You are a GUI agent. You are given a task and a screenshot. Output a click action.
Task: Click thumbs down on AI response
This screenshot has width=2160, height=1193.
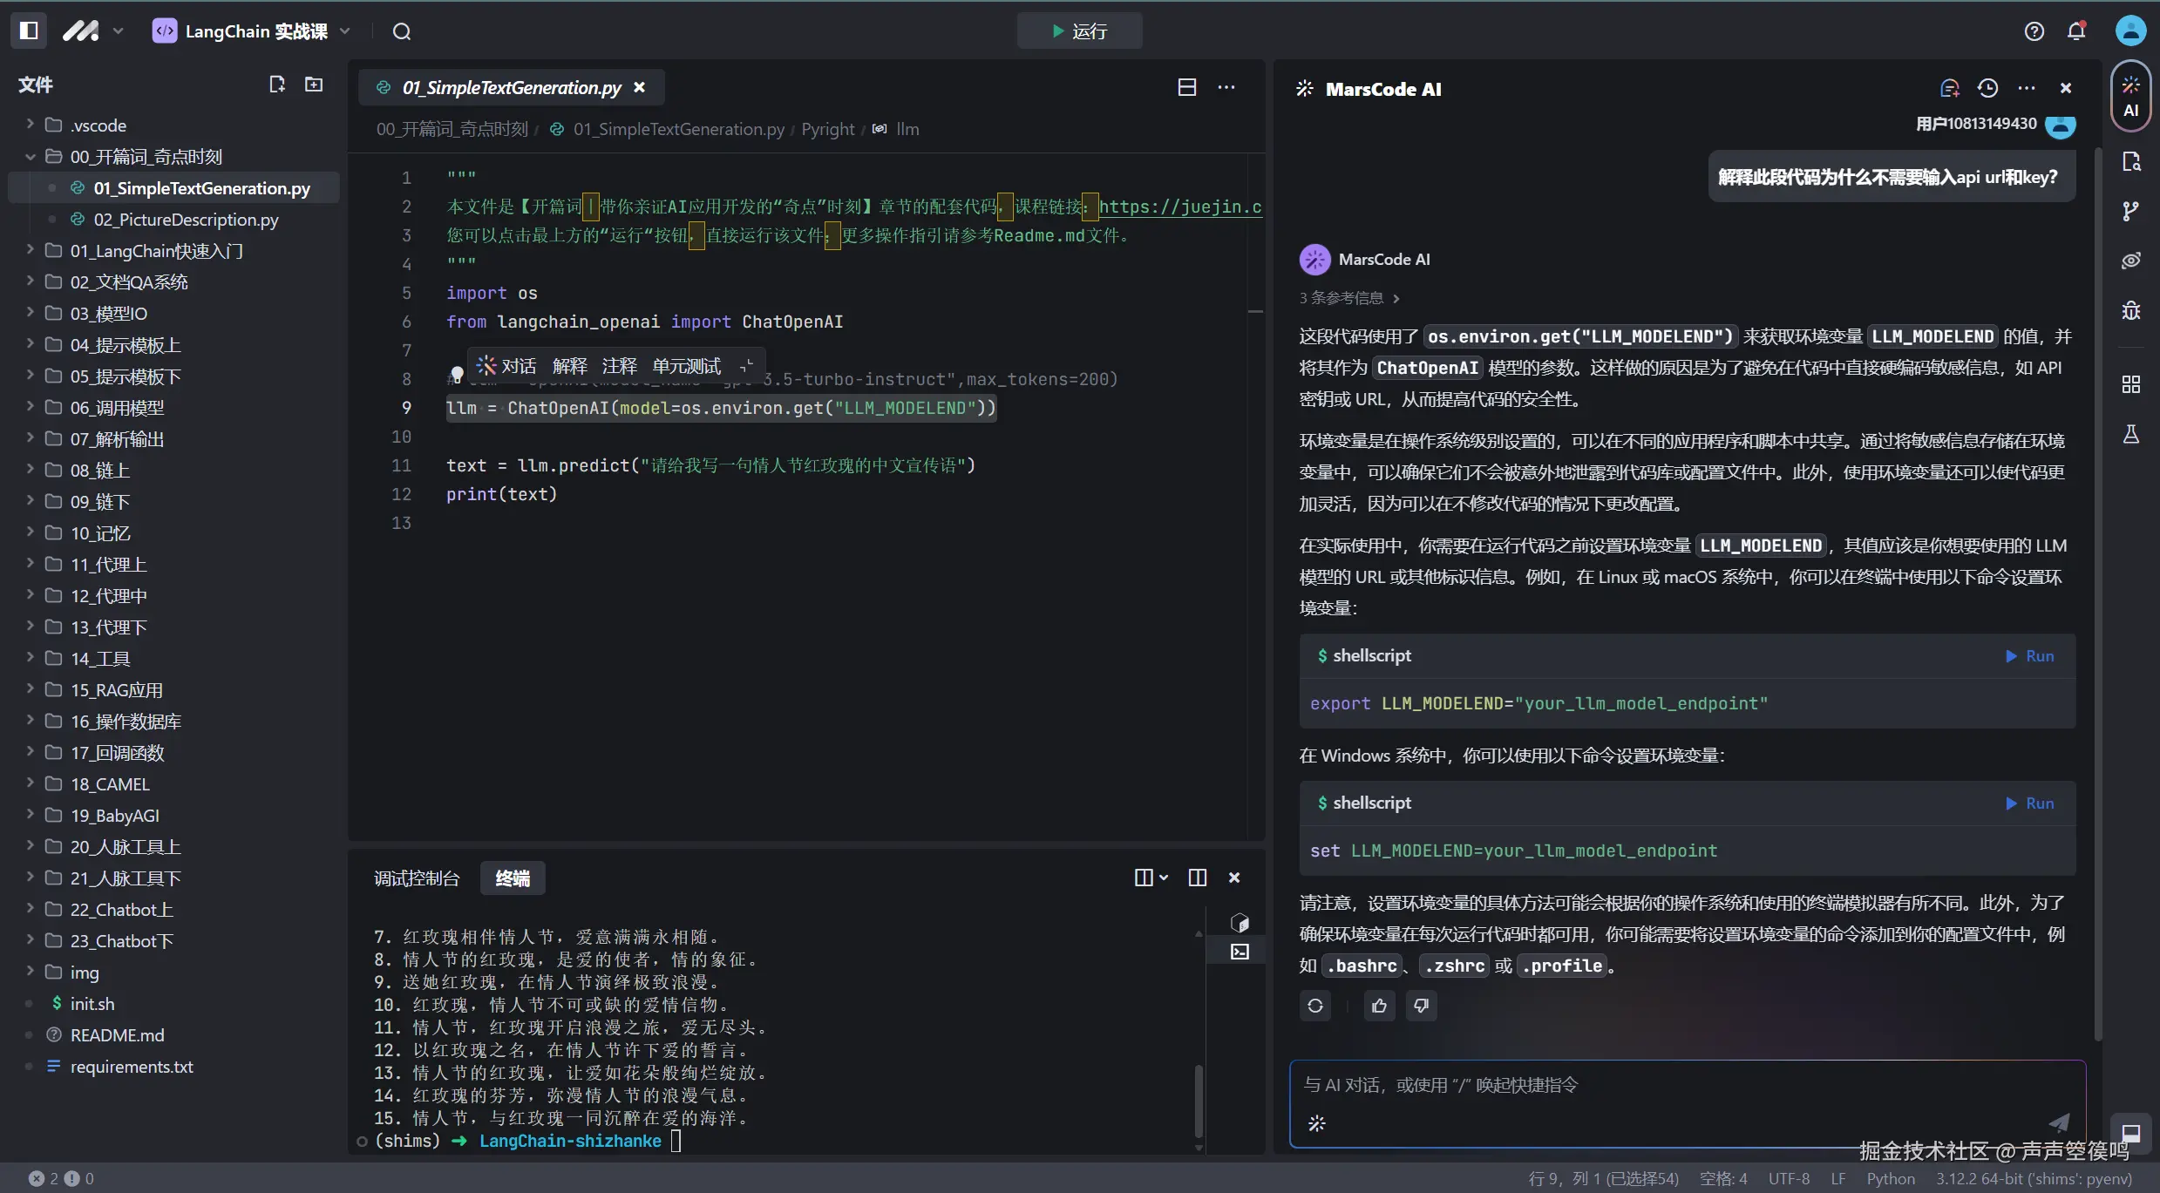point(1421,1006)
